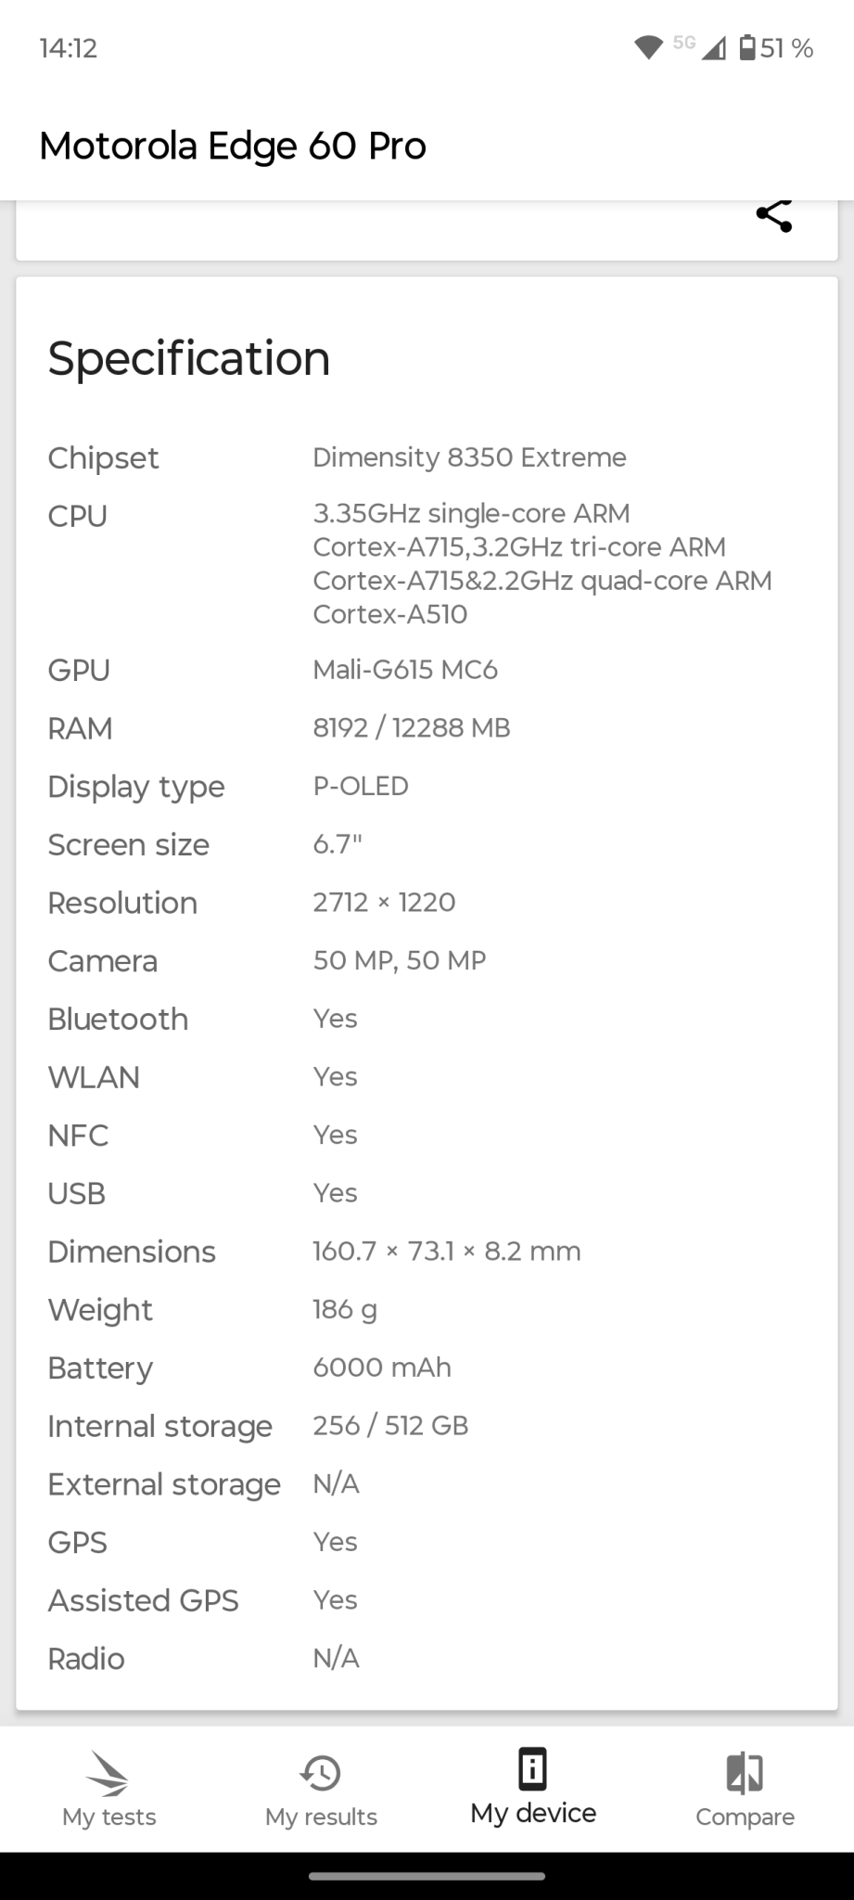Select the Compare tab label
The image size is (854, 1900).
click(x=745, y=1817)
